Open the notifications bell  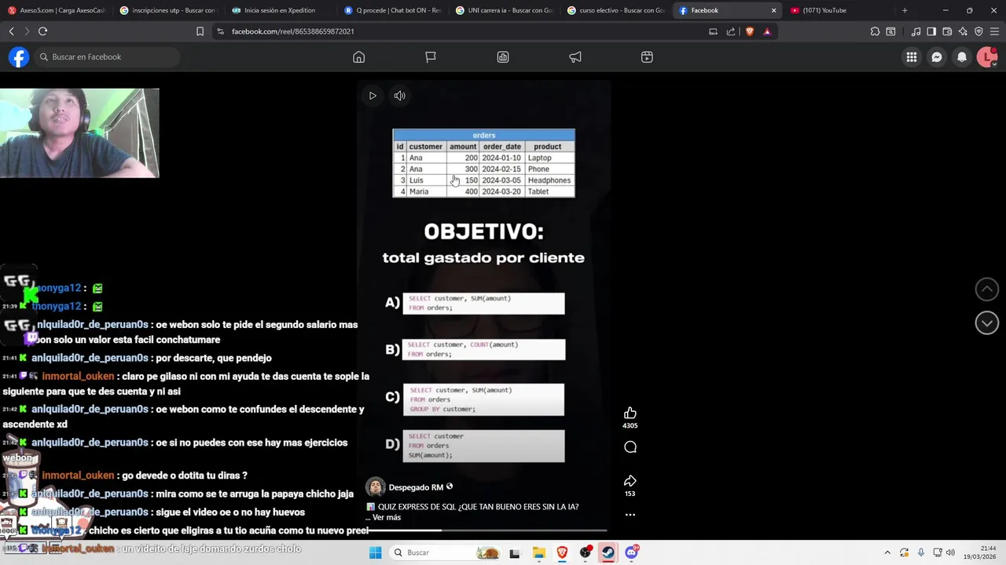click(x=962, y=57)
